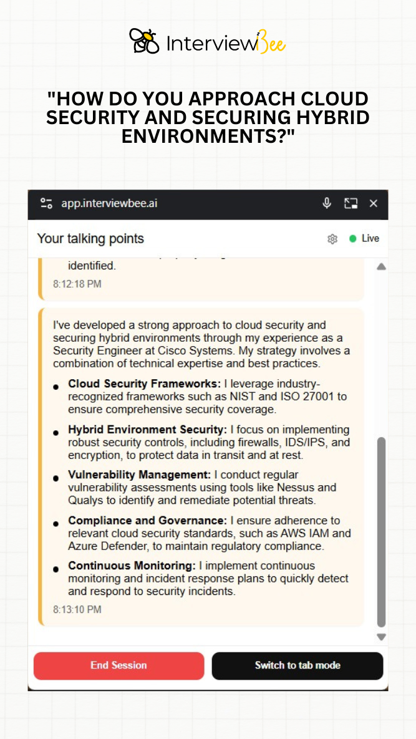416x739 pixels.
Task: Open settings with the gear icon
Action: (x=332, y=239)
